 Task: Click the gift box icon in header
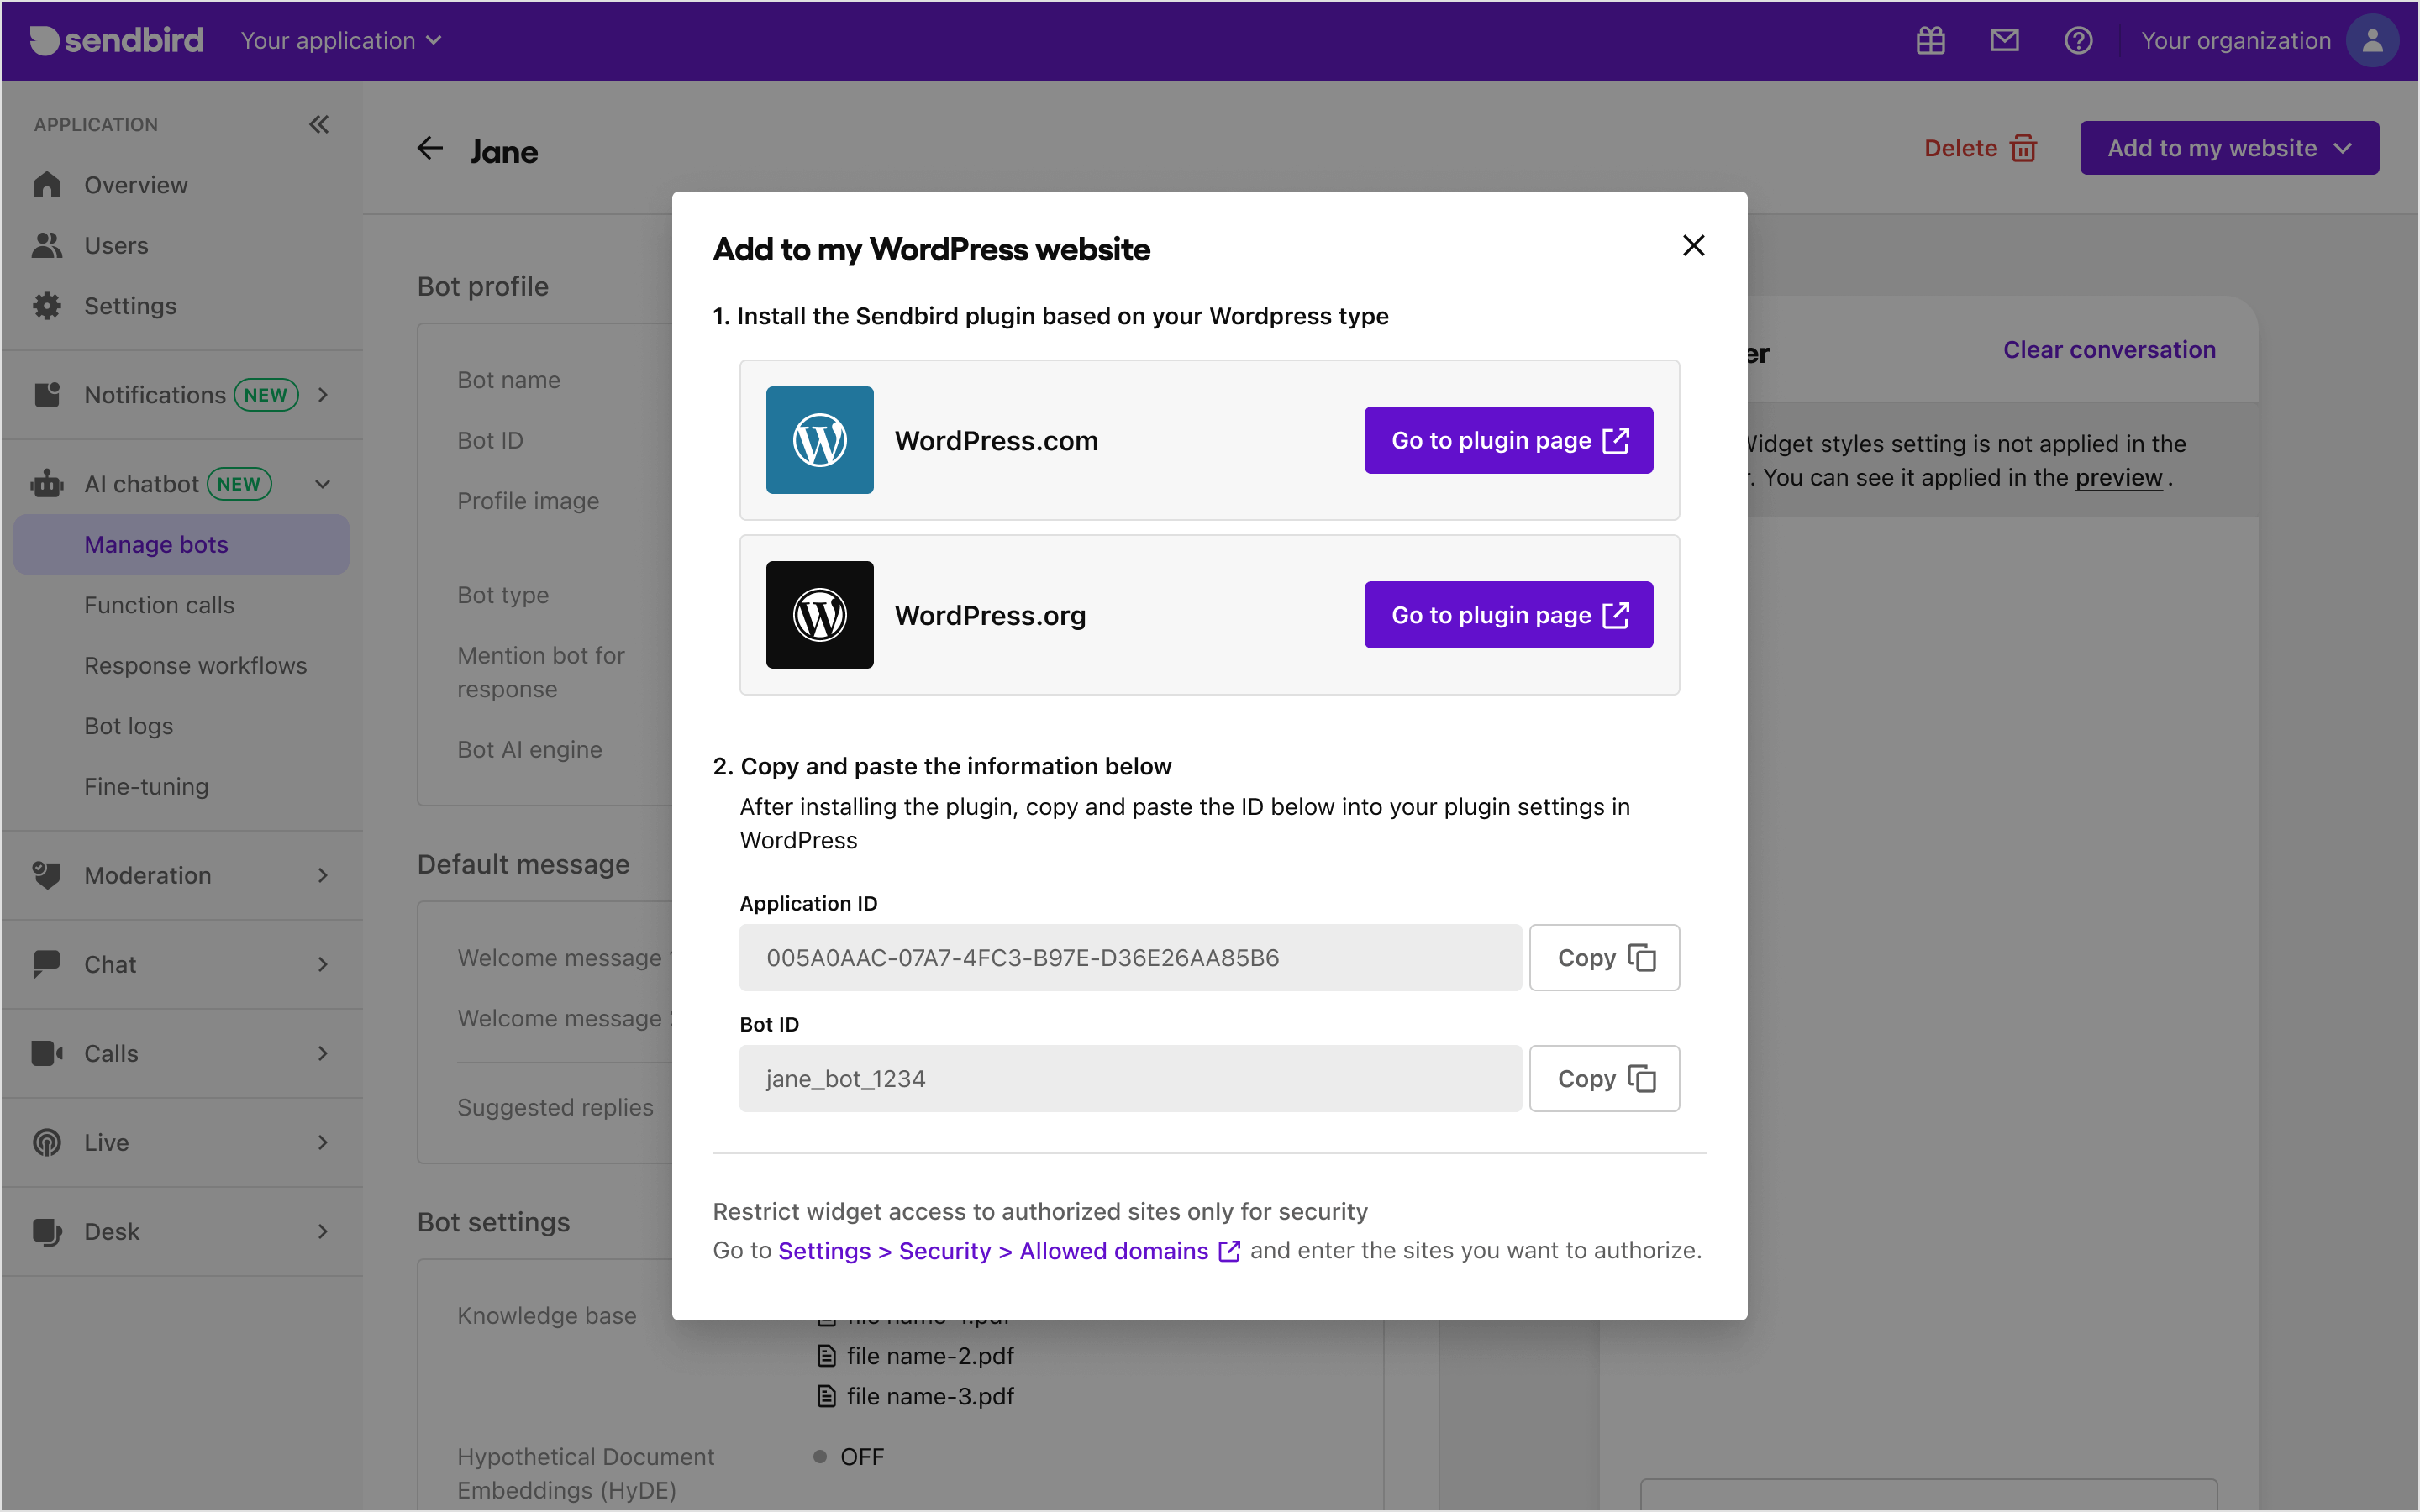pos(1930,41)
